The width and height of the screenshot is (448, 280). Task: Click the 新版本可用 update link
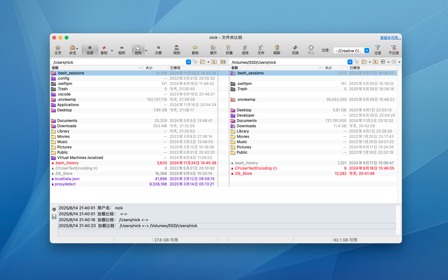tap(390, 38)
